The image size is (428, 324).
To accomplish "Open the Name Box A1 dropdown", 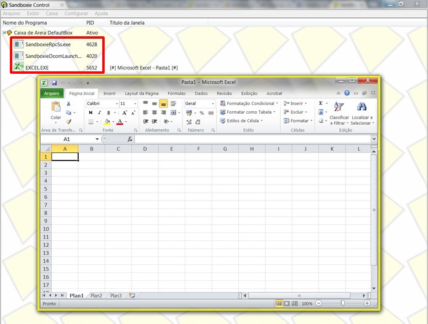I will click(97, 139).
